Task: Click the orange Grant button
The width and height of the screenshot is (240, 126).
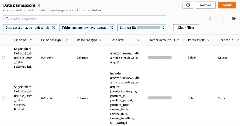Action: click(227, 5)
